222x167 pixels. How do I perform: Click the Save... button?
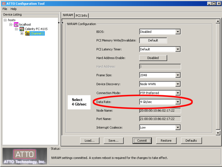tap(114, 141)
